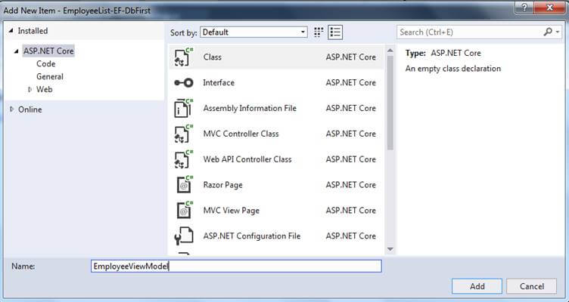569x302 pixels.
Task: Click the 'Web API Controller Class' name
Action: click(x=247, y=159)
